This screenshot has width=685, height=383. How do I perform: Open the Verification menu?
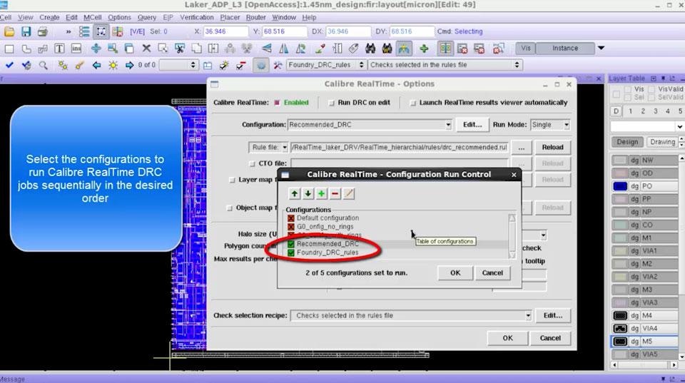tap(197, 17)
